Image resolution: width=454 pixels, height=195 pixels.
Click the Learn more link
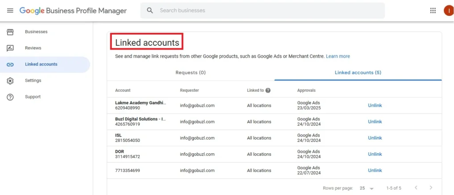tap(338, 56)
